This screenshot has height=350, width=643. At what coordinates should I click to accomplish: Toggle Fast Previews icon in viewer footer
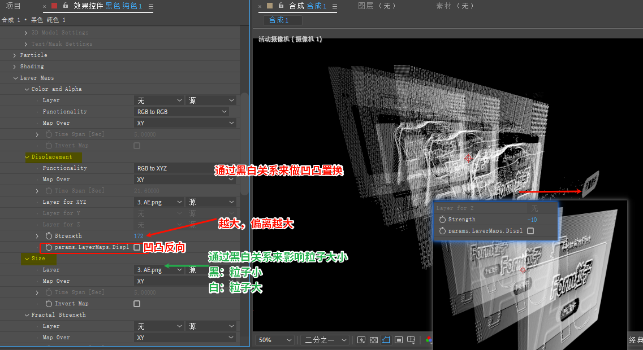[361, 340]
